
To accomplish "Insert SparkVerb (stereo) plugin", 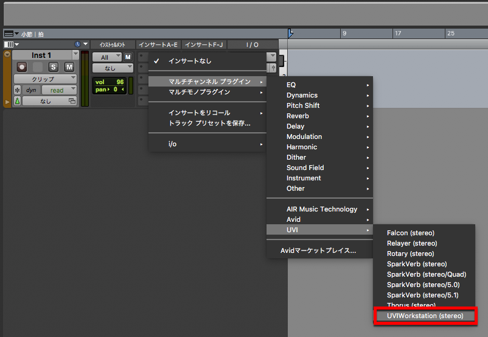I will tap(424, 264).
